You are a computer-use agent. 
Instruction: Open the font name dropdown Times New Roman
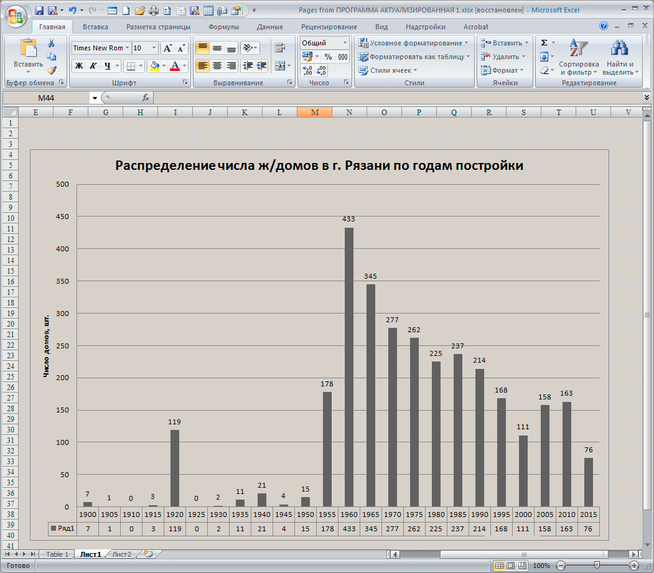click(x=127, y=48)
